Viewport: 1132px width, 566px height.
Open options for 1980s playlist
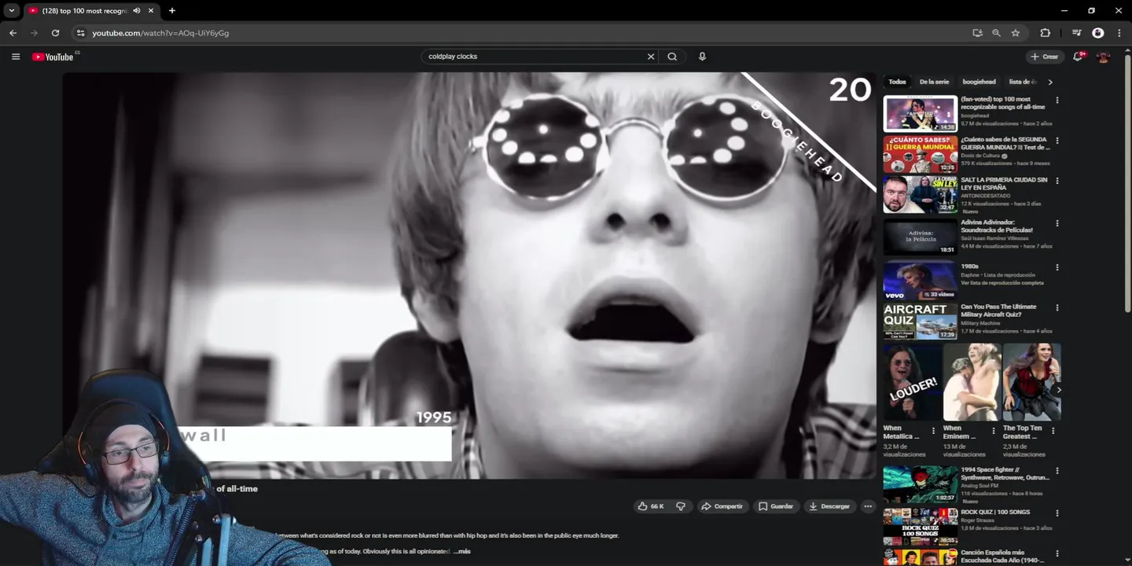1057,267
